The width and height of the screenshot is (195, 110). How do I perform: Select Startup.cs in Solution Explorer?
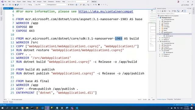tap(166, 39)
